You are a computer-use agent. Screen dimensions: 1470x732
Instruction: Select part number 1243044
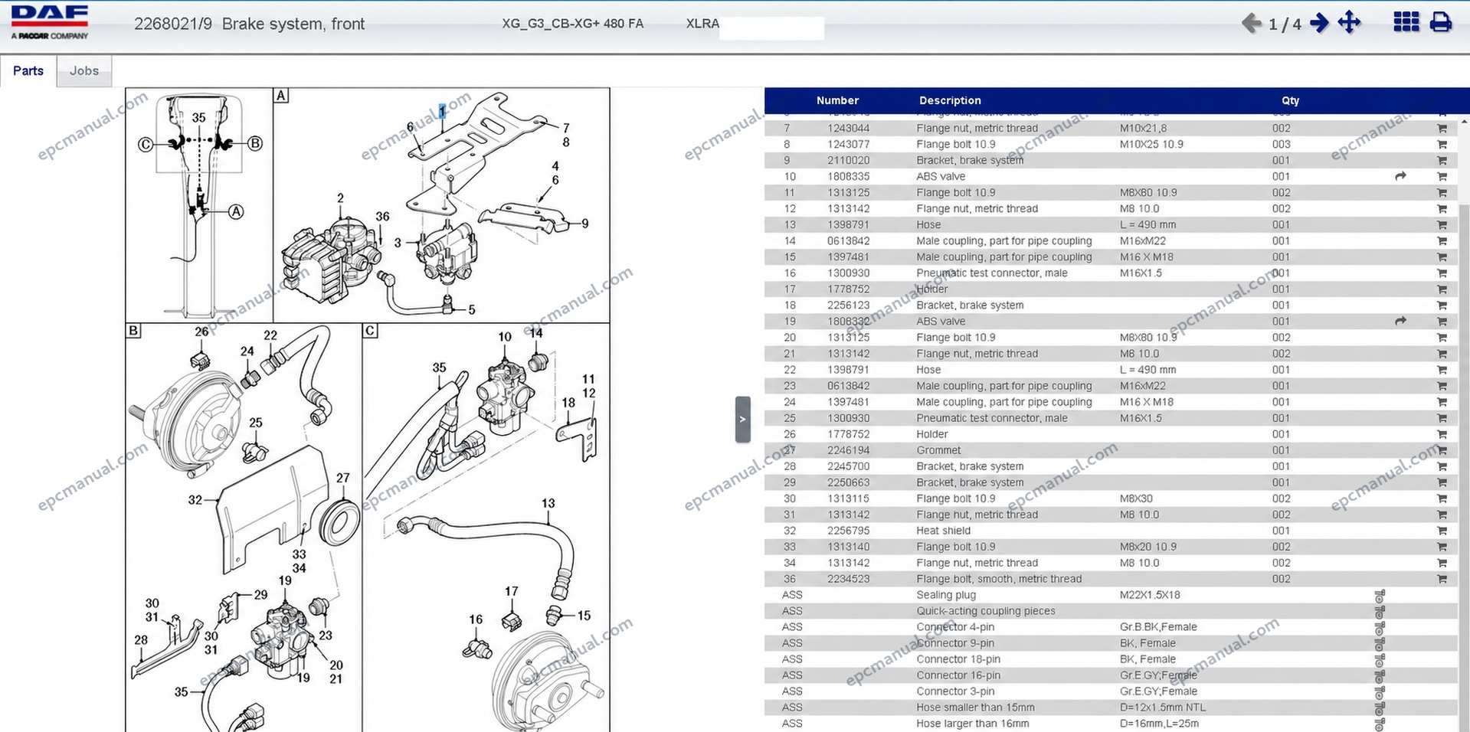click(848, 129)
